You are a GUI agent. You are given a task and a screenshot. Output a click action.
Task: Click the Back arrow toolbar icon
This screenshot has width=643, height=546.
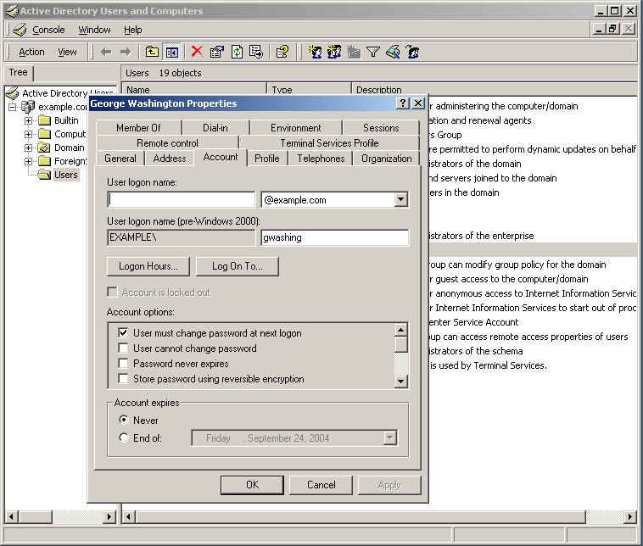106,52
